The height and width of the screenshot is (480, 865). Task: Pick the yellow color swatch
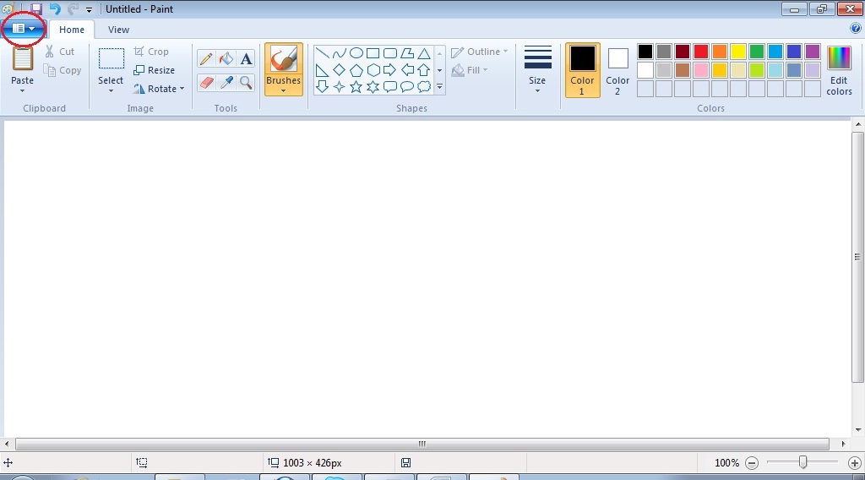[x=738, y=52]
